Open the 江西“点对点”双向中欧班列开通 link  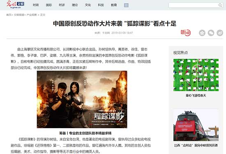(x=196, y=145)
